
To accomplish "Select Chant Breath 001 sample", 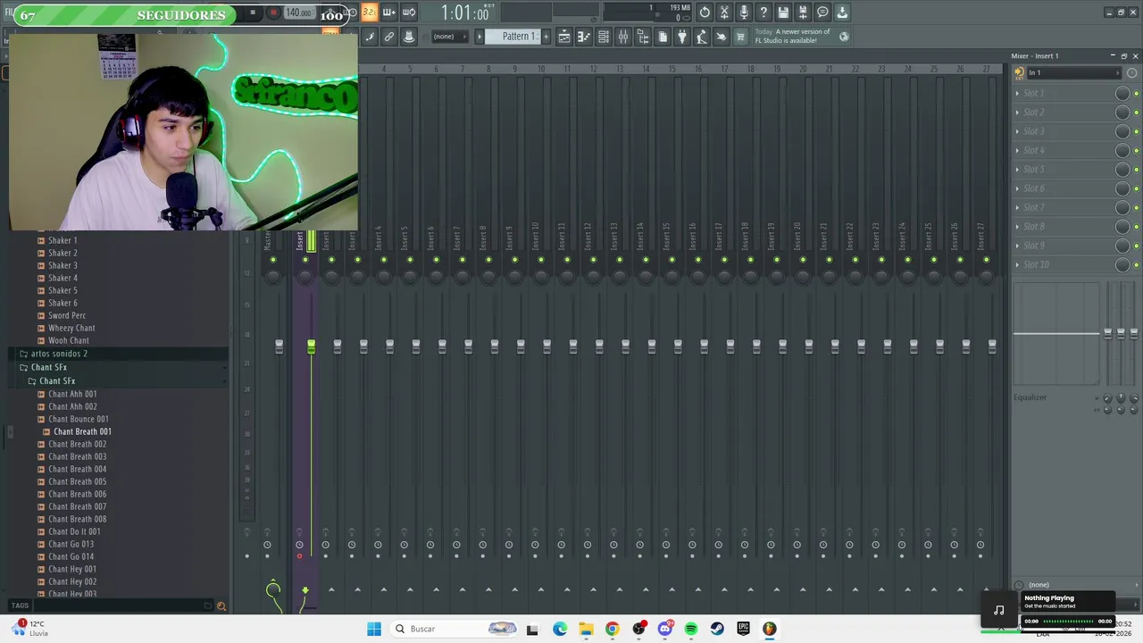I will pos(82,431).
